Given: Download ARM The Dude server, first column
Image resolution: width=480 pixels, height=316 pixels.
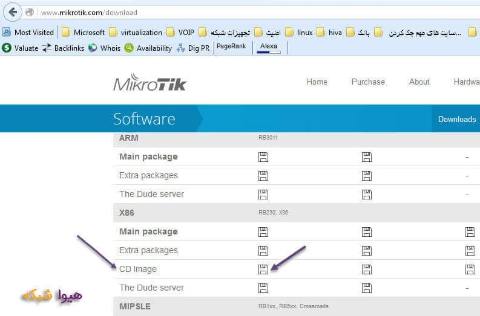Looking at the screenshot, I should point(263,195).
